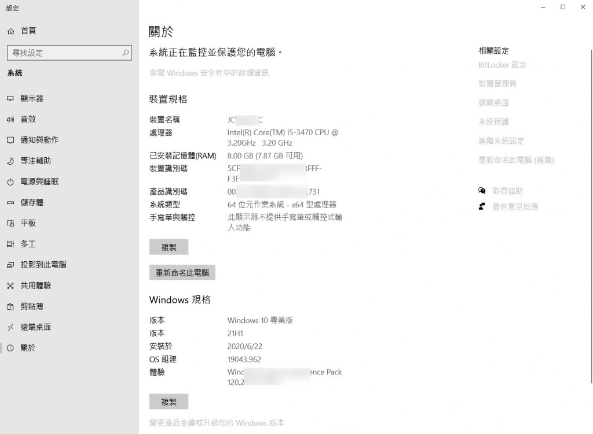Click the '64 位元作業系統，x64 型處理器' system type text
This screenshot has width=593, height=434.
pos(282,205)
